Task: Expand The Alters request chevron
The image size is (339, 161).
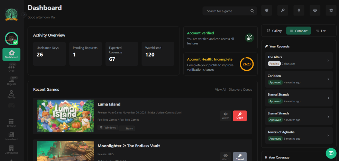Action: point(328,61)
